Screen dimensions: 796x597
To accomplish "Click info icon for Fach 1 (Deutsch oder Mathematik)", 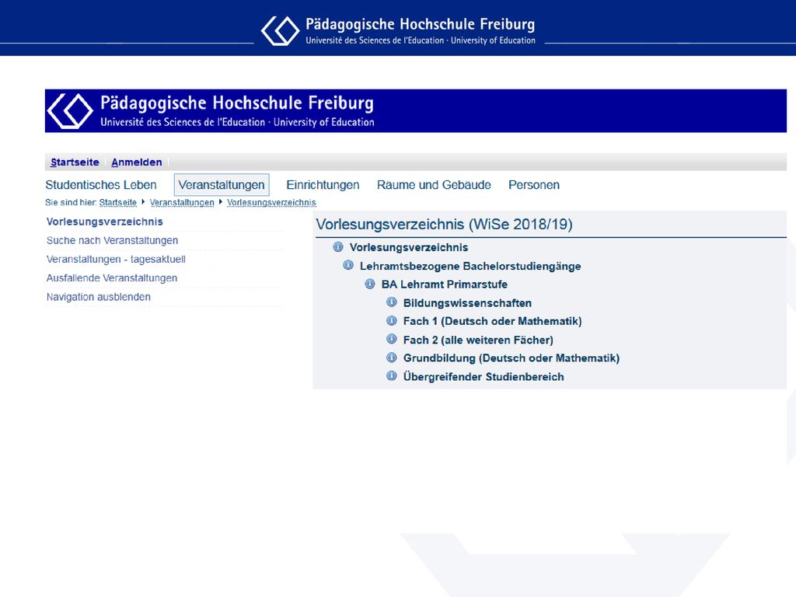I will pos(392,321).
